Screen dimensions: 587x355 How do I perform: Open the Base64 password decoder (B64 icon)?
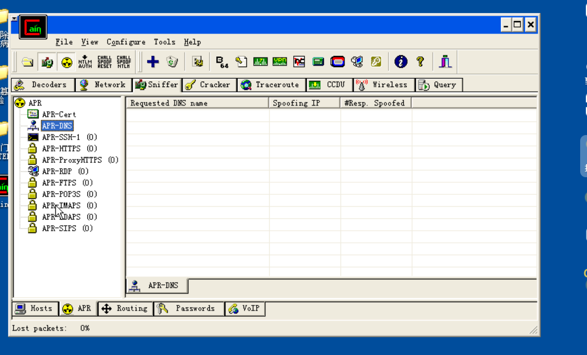(x=222, y=62)
